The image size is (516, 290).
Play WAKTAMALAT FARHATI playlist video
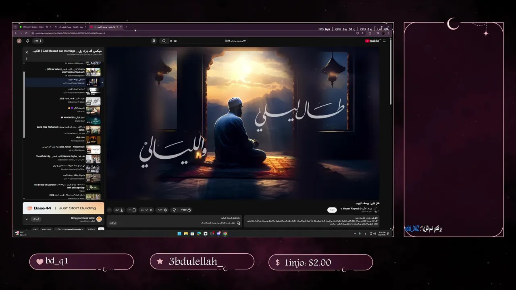click(x=63, y=72)
